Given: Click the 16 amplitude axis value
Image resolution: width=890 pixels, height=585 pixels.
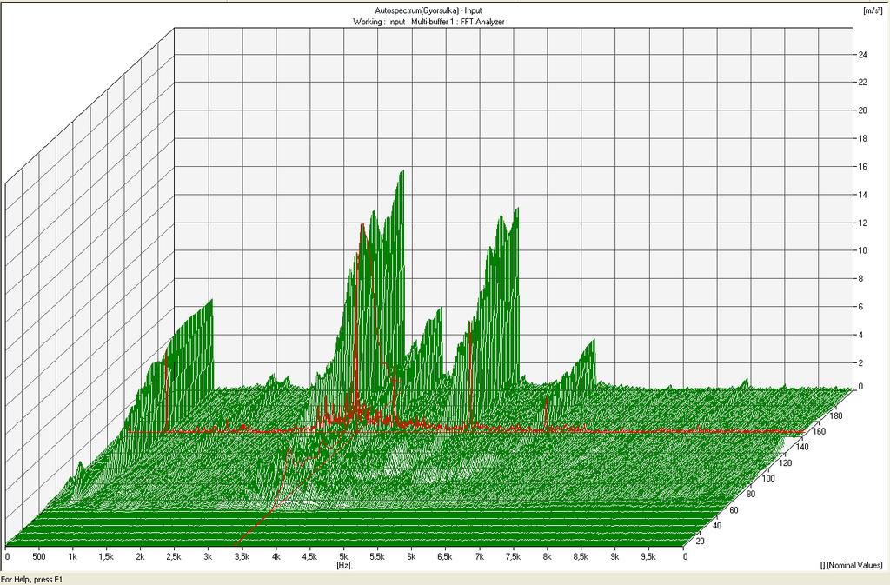Looking at the screenshot, I should [863, 167].
